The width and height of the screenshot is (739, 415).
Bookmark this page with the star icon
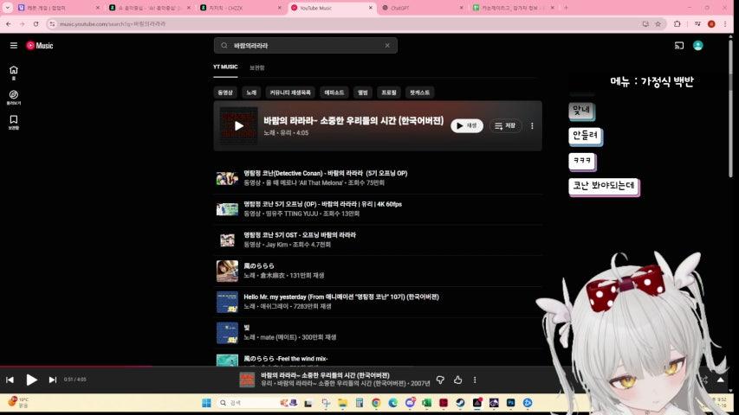(658, 24)
